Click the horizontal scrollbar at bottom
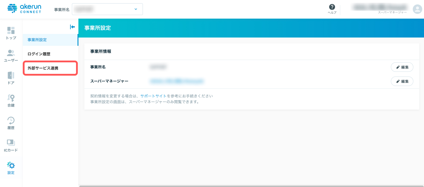 (x=251, y=186)
